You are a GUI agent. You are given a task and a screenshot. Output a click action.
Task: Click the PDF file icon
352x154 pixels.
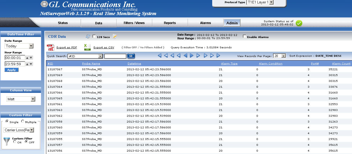point(50,47)
